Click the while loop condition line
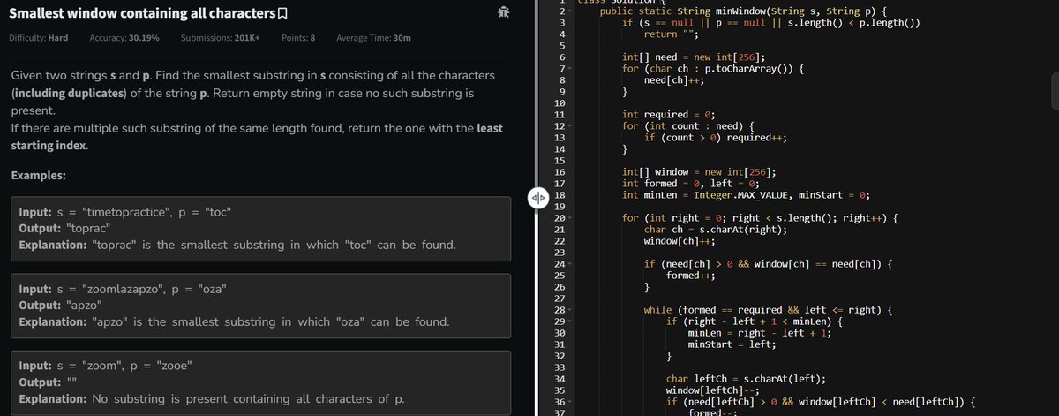The width and height of the screenshot is (1059, 416). (769, 310)
